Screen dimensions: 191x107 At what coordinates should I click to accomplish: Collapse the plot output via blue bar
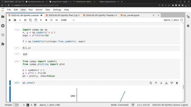point(10,94)
